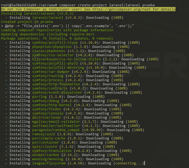This screenshot has height=168, width=189.
Task: Click 'Package operations: 74 installs' line
Action: [x=57, y=38]
